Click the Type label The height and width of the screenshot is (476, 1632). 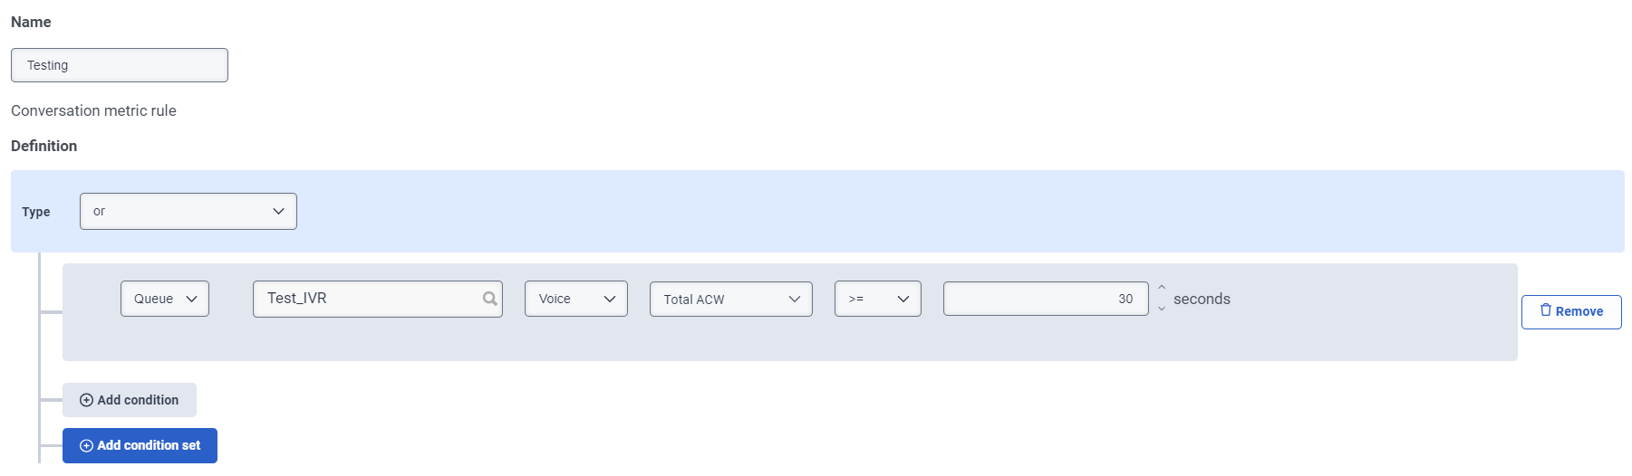tap(36, 212)
